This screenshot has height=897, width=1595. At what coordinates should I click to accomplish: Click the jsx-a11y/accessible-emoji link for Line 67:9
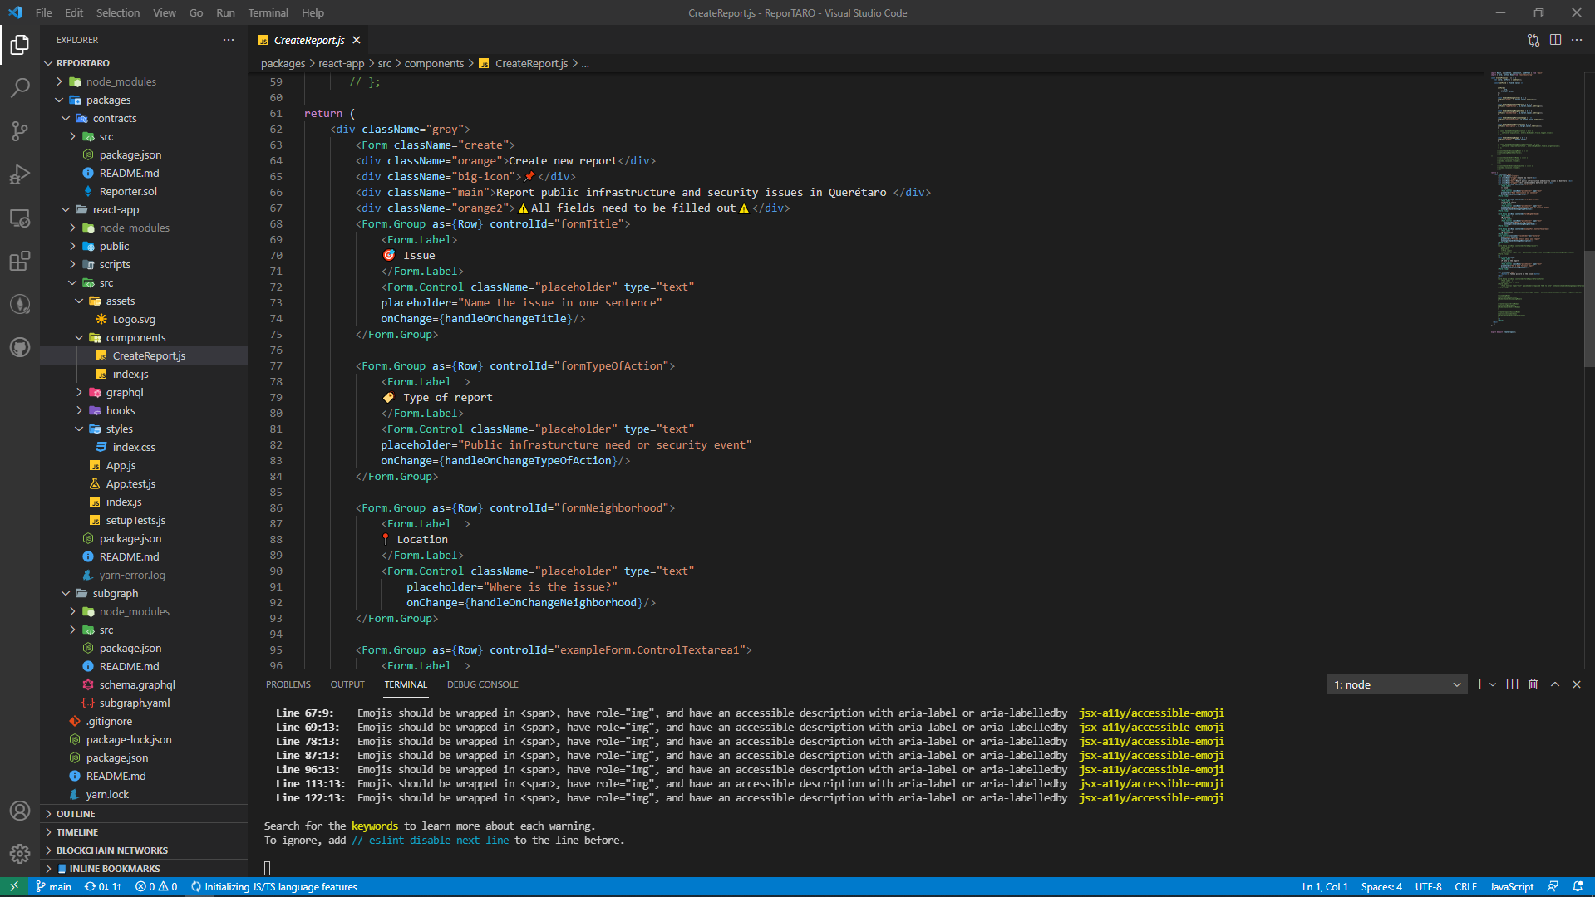pos(1151,713)
